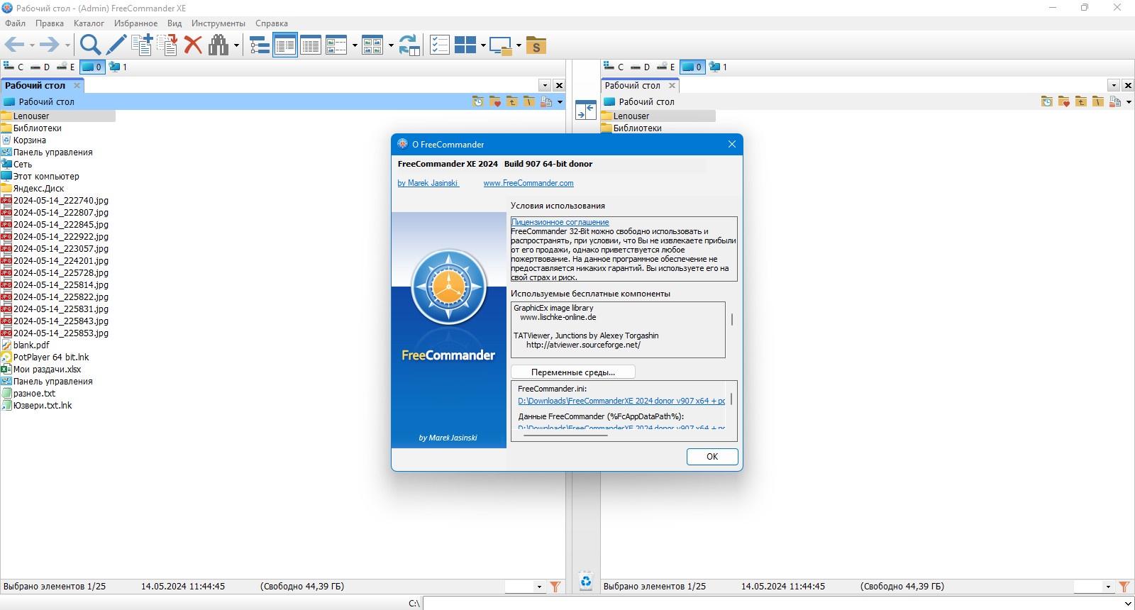The height and width of the screenshot is (610, 1135).
Task: Open the Лицензионное соглашение link
Action: click(560, 222)
